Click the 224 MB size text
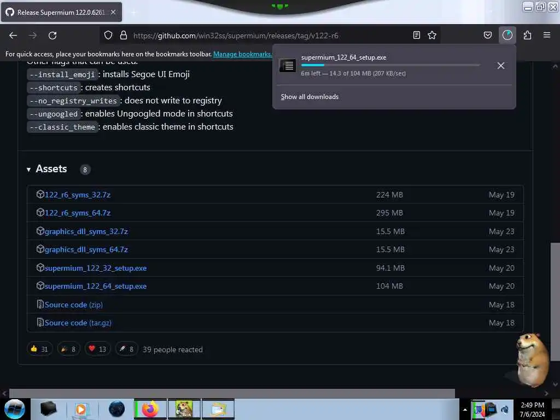The image size is (560, 420). coord(389,195)
